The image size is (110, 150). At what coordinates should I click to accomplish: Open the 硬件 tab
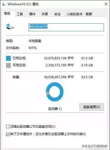32,14
